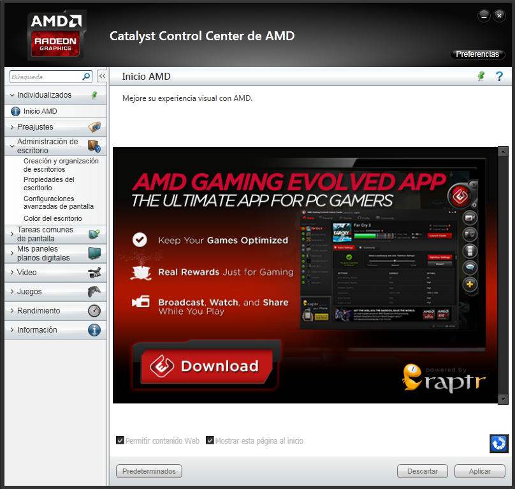The height and width of the screenshot is (489, 515).
Task: Click the Descartar button
Action: coord(423,471)
